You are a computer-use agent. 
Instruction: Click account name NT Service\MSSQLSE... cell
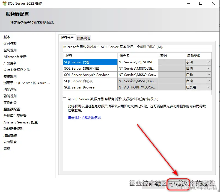(138, 68)
